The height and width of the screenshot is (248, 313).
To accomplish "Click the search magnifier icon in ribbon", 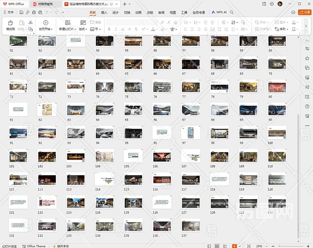I will [232, 12].
